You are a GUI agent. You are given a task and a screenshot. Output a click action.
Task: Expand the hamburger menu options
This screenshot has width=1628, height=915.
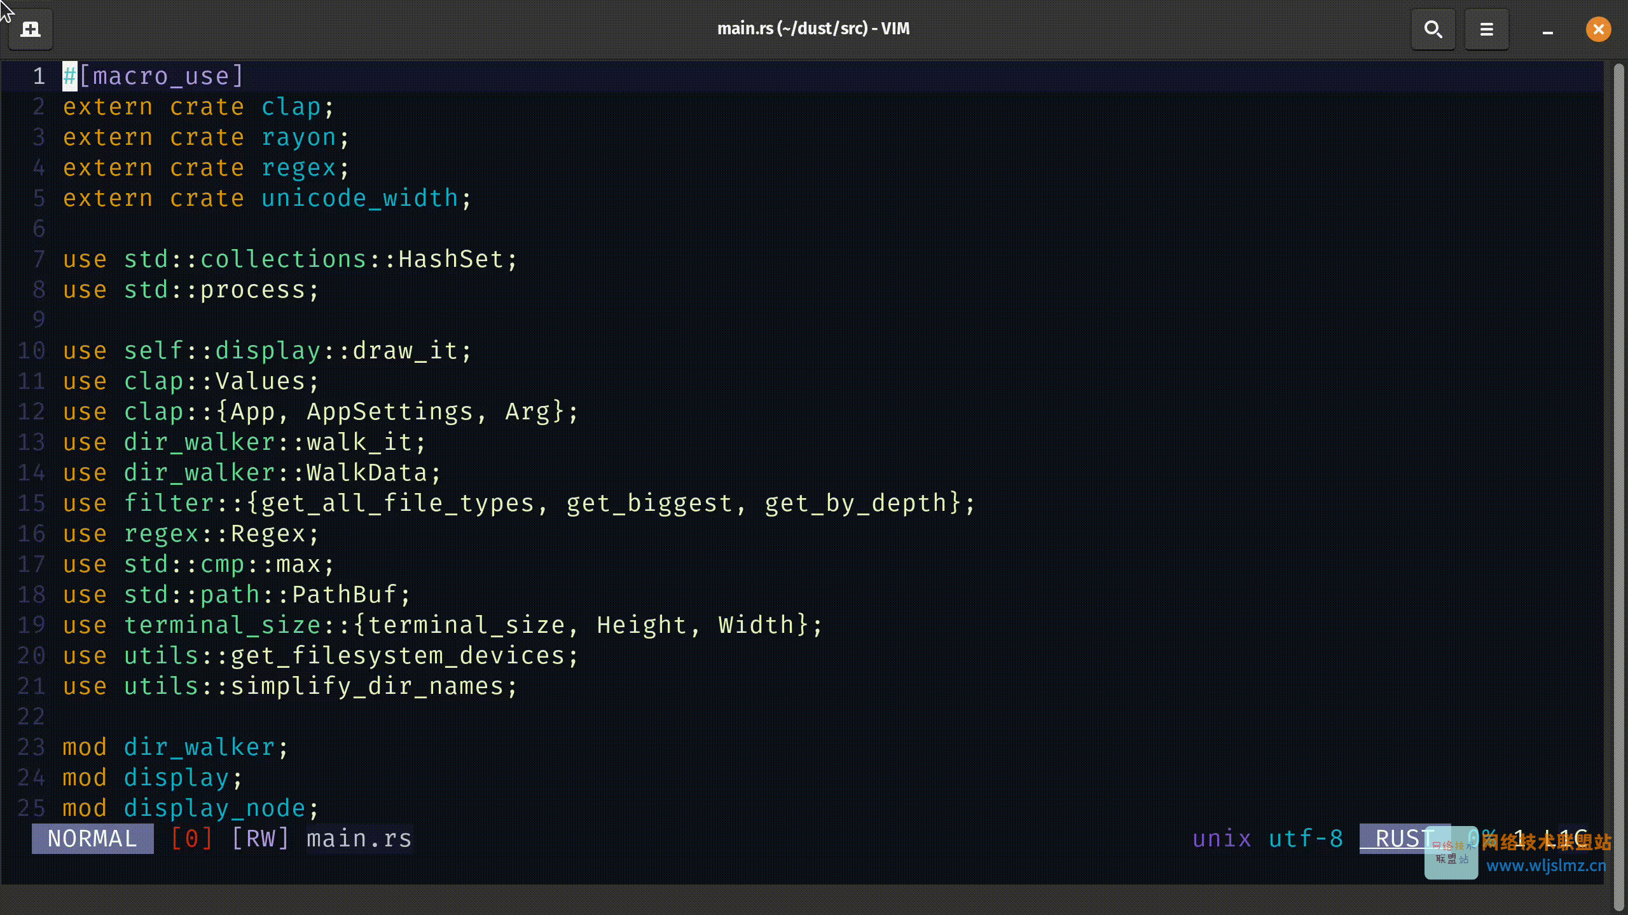(x=1487, y=29)
